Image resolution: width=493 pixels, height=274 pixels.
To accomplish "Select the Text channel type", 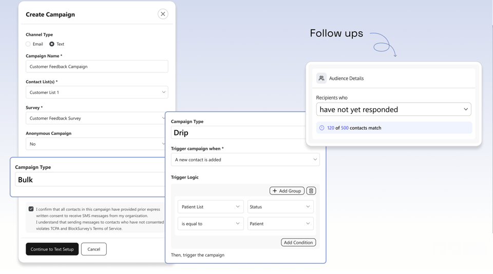I will pos(52,44).
